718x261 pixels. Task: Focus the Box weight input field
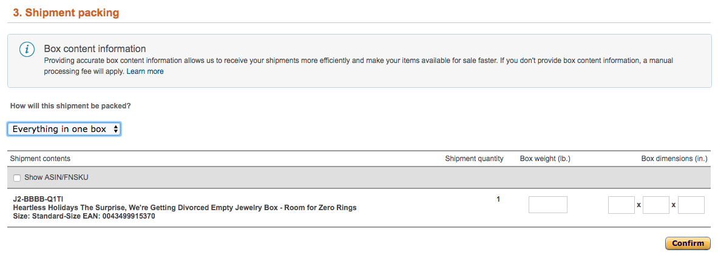(x=547, y=205)
